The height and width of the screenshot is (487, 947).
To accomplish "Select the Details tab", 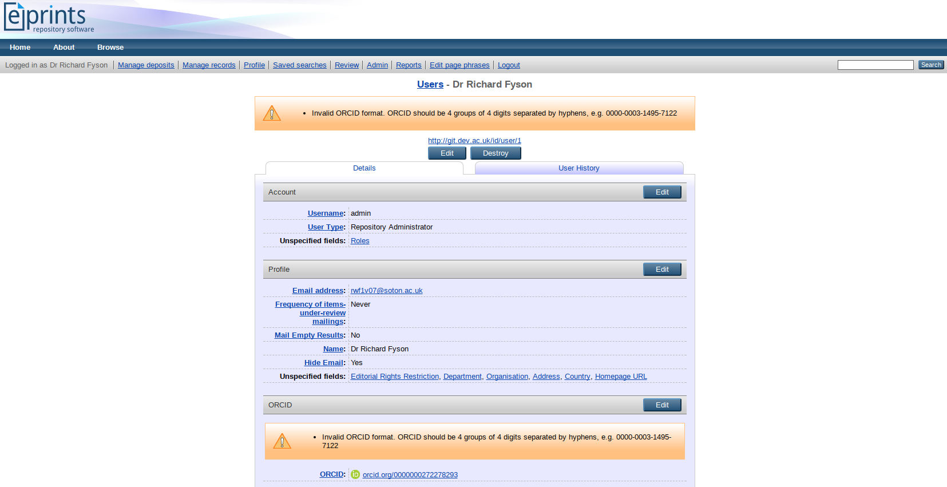I will (364, 168).
